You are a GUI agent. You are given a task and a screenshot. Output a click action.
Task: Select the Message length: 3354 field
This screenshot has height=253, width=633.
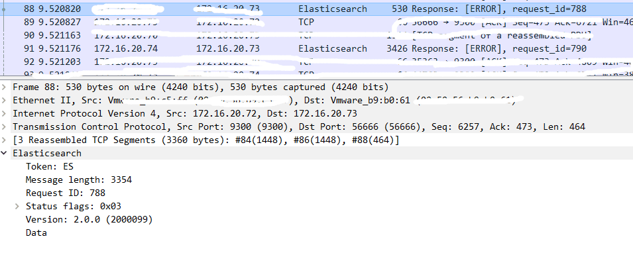point(79,180)
